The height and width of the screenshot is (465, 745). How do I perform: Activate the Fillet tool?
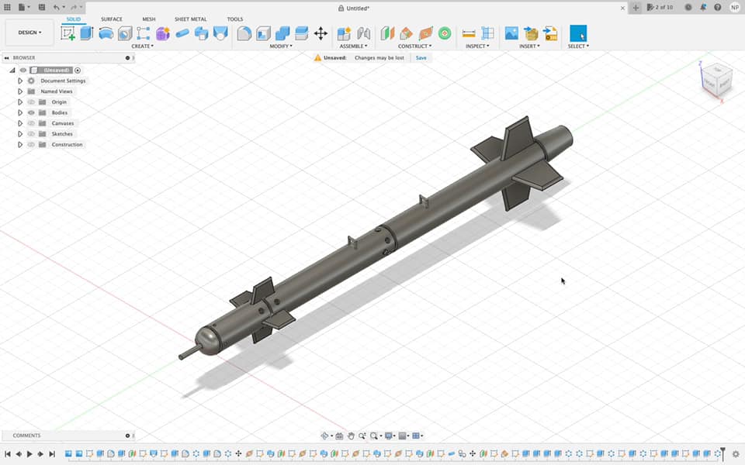coord(244,33)
